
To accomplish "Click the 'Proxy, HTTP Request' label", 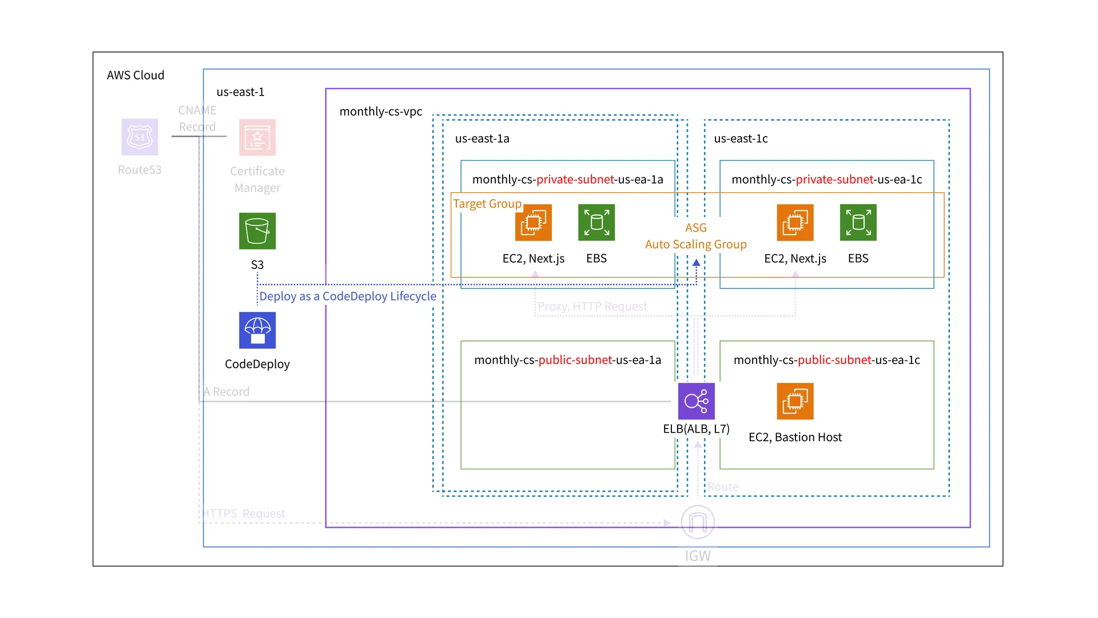I will click(592, 307).
